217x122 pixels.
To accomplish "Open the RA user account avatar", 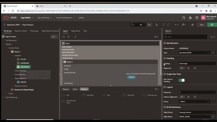I will coord(203,18).
